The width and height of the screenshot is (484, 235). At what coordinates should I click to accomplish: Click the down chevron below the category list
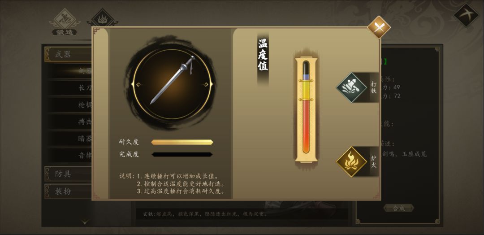coord(85,222)
